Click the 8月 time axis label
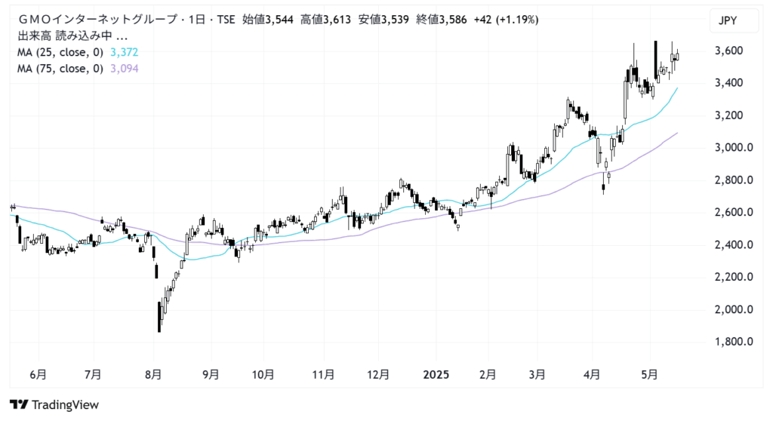This screenshot has height=421, width=773. coord(153,375)
